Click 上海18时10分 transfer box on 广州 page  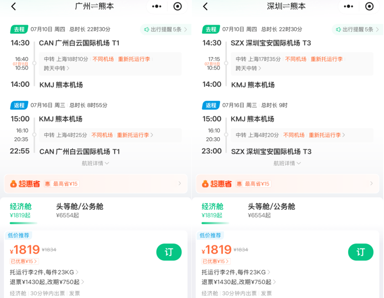[111, 64]
